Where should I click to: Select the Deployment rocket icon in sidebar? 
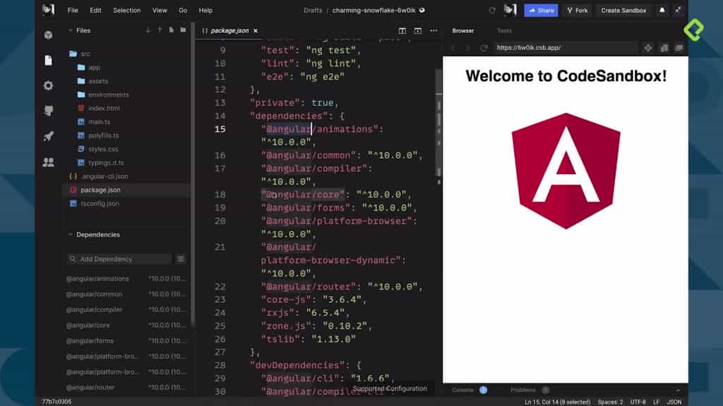coord(47,136)
